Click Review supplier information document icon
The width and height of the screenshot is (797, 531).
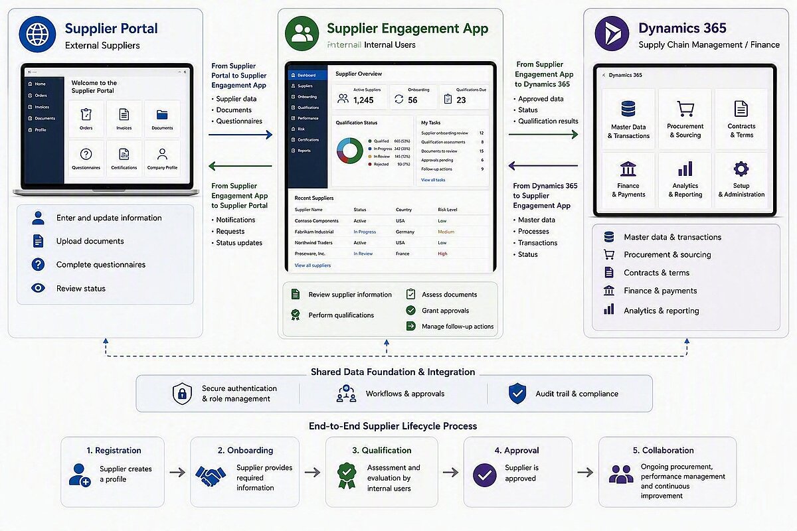(295, 295)
